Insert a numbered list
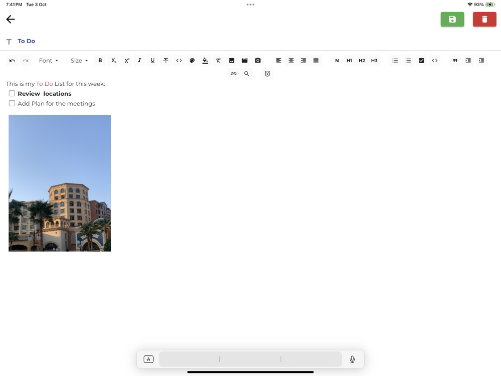Image resolution: width=501 pixels, height=376 pixels. [395, 61]
